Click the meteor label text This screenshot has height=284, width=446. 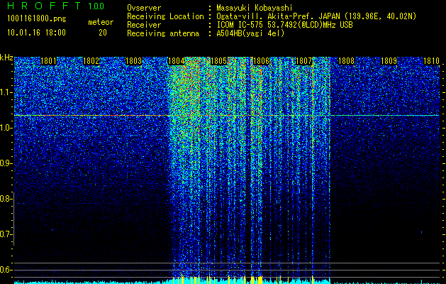point(101,22)
